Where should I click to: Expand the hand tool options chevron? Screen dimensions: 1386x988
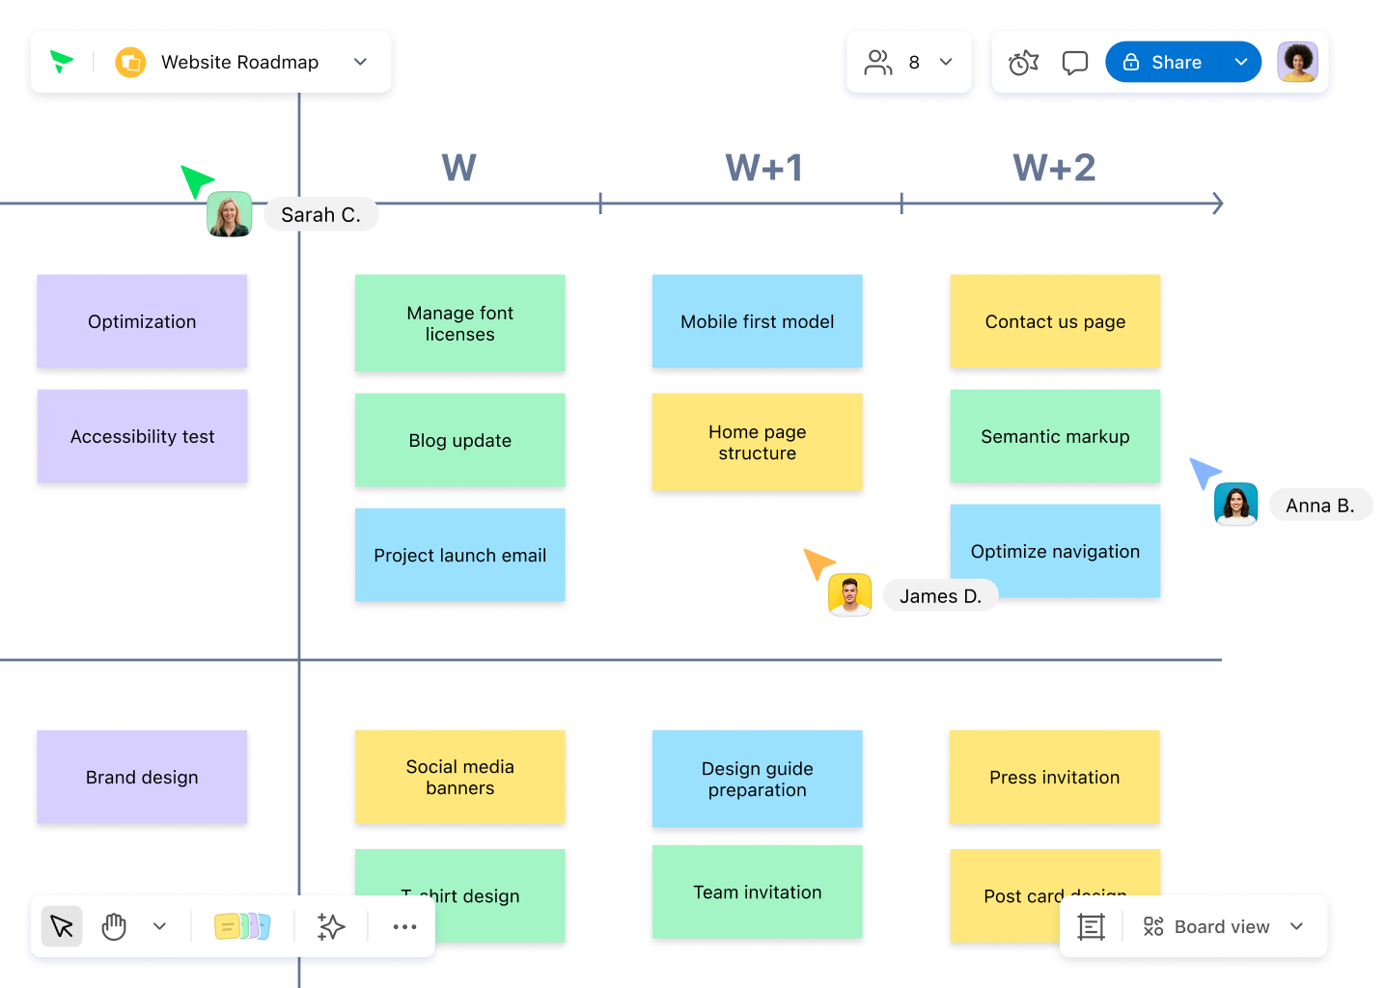coord(159,926)
